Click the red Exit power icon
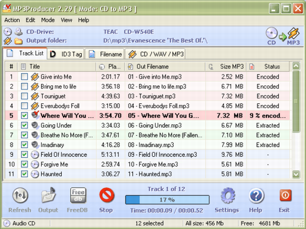 tap(285, 195)
